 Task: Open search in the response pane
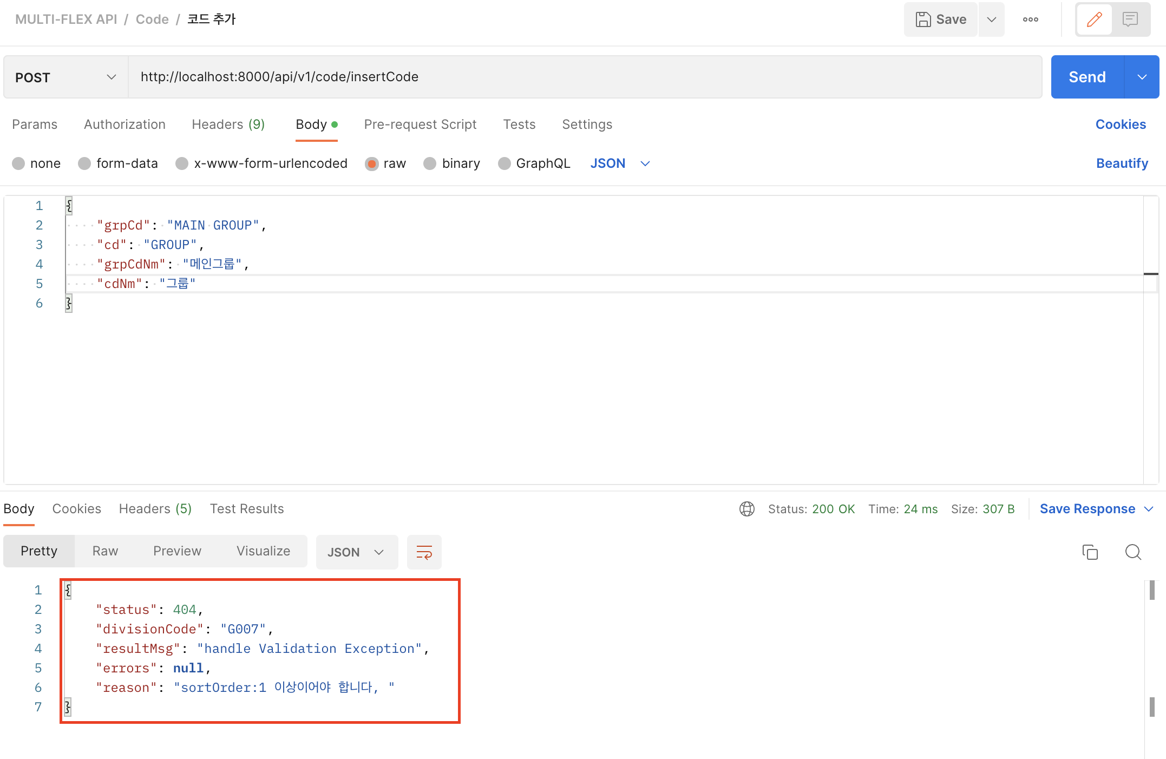coord(1132,552)
